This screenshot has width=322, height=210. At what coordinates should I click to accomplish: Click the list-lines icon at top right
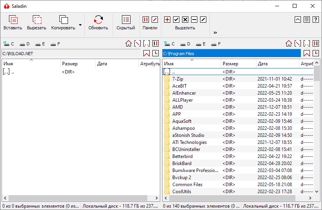307,20
